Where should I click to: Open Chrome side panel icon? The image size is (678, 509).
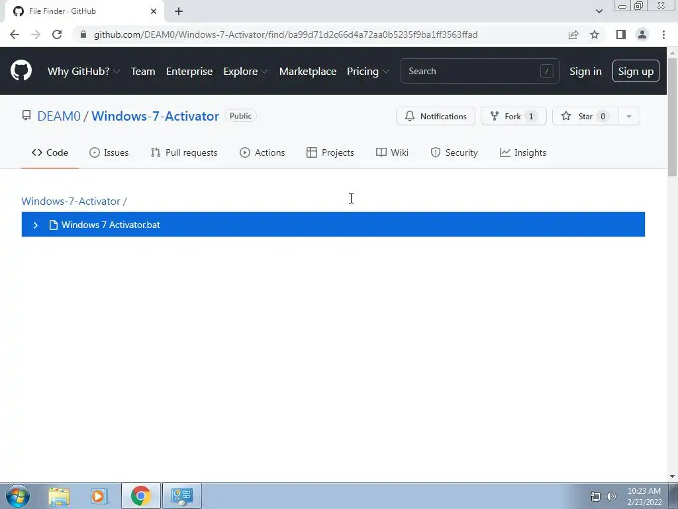coord(621,34)
